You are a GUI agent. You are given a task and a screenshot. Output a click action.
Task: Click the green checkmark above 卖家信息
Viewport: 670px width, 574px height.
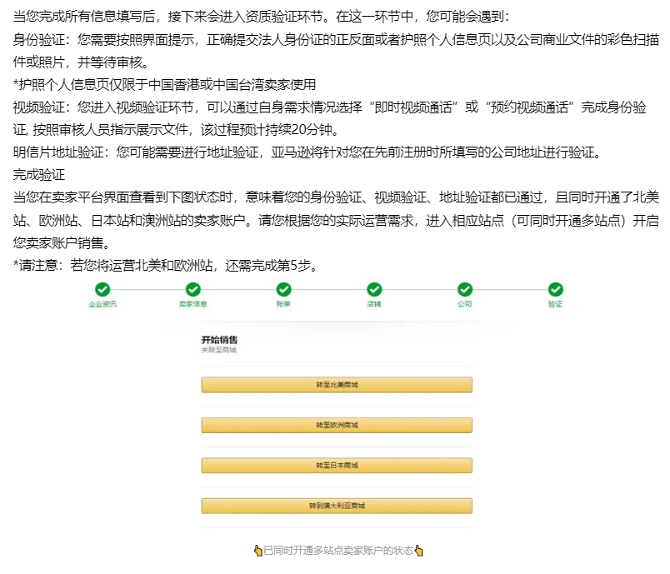193,289
